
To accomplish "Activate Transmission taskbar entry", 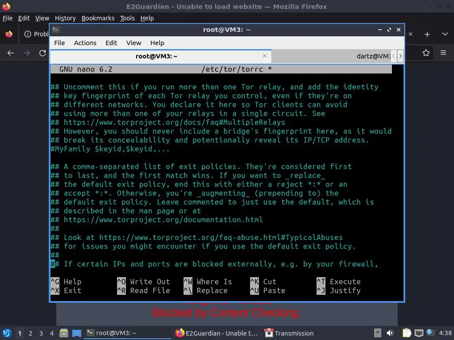I will [x=290, y=333].
